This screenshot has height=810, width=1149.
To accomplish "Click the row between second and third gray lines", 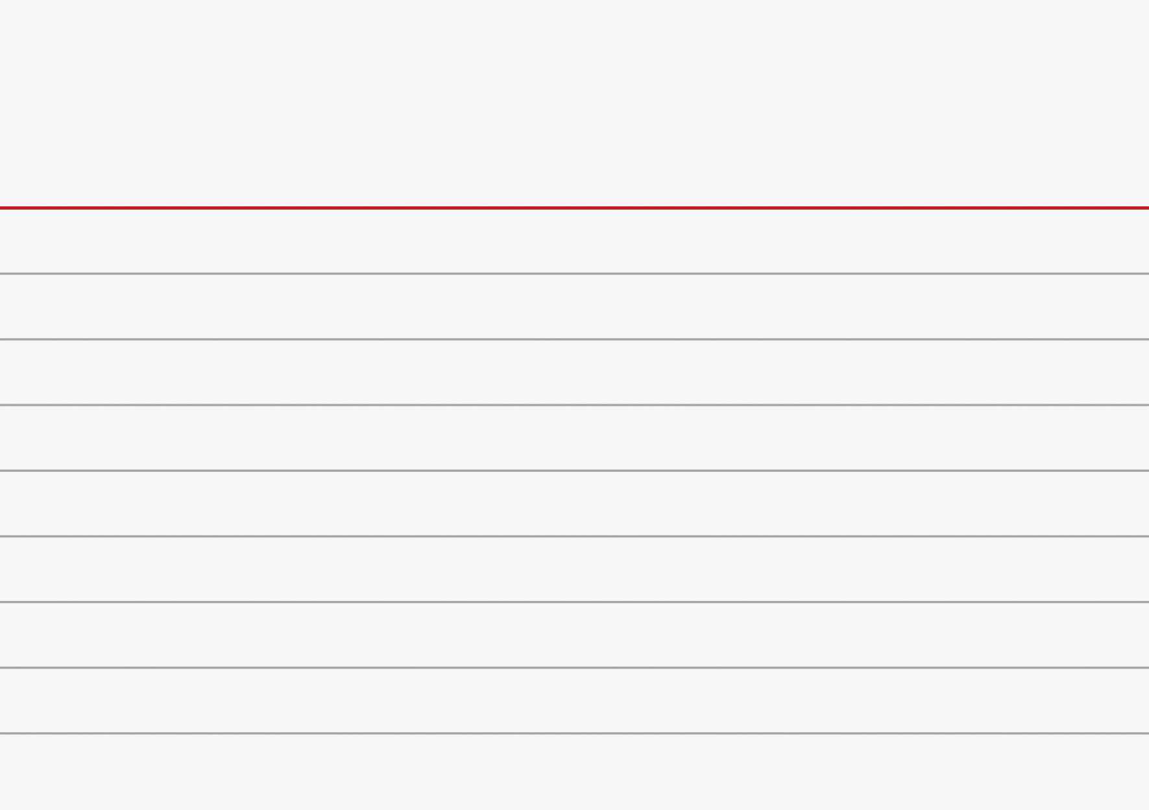I will 574,372.
